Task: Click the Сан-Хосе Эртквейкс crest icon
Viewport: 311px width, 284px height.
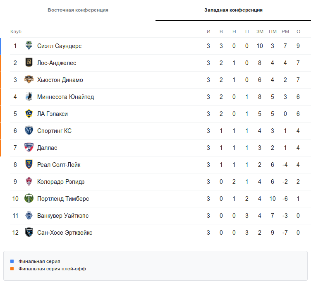Action: 29,233
